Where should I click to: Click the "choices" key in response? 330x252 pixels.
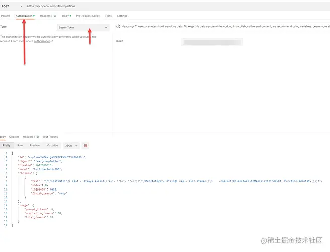click(25, 173)
